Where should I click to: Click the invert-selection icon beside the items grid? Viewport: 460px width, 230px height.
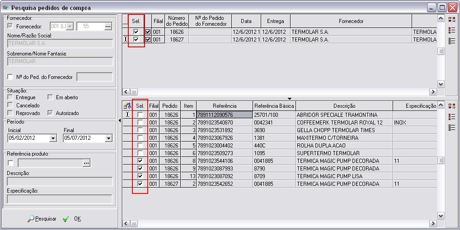[451, 106]
